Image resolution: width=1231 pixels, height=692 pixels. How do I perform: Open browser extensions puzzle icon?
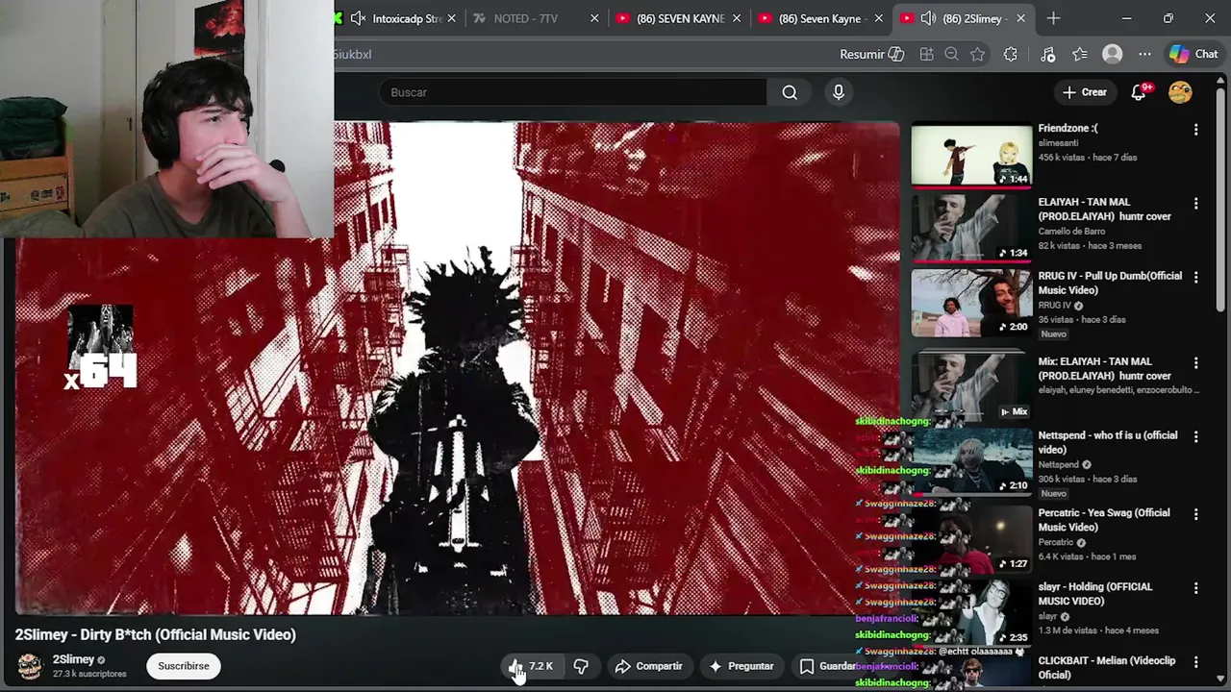(1010, 55)
